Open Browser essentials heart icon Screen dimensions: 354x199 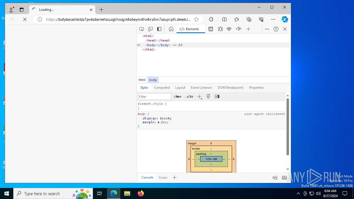[x=261, y=19]
